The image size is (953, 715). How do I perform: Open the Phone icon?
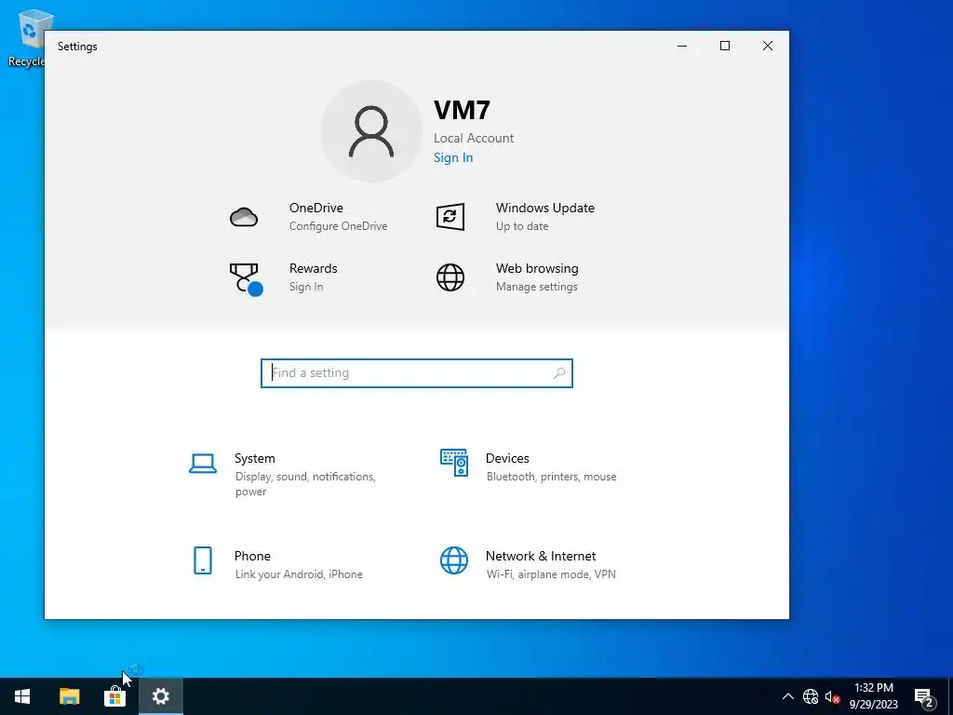pyautogui.click(x=202, y=560)
